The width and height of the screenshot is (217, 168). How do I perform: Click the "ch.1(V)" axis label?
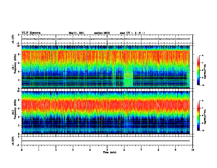click(x=13, y=39)
